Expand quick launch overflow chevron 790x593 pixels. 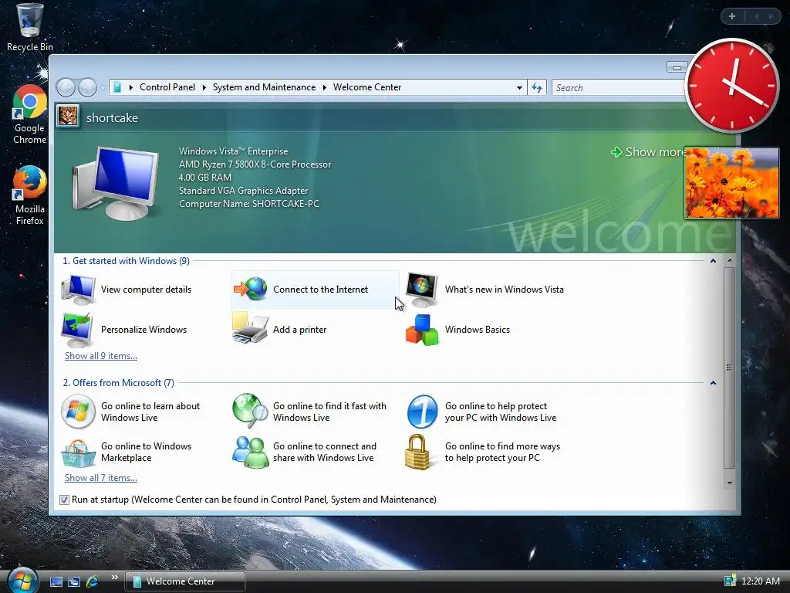(115, 577)
